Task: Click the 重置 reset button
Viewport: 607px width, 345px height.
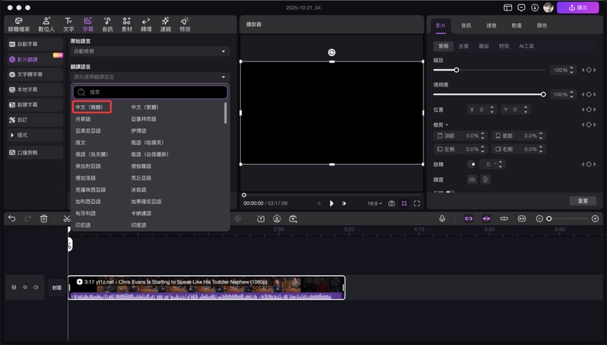Action: [x=582, y=201]
